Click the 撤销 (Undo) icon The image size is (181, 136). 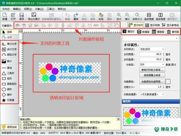(x=68, y=17)
